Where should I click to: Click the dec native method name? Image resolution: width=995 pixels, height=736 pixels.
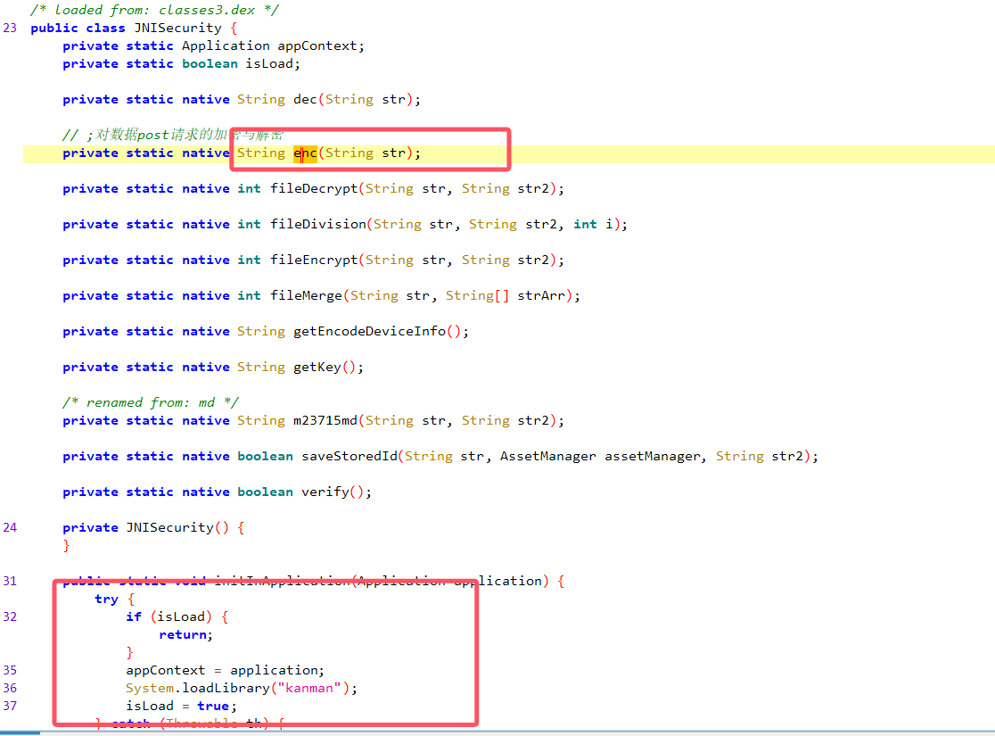pyautogui.click(x=305, y=99)
